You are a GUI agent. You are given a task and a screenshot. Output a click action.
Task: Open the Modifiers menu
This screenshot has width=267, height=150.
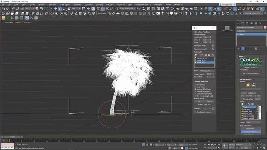click(x=42, y=5)
